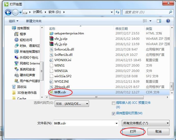
Task: Click the drive icon in address bar
Action: point(25,12)
